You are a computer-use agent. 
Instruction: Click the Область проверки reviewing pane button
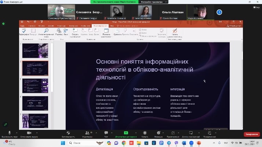pos(148,36)
